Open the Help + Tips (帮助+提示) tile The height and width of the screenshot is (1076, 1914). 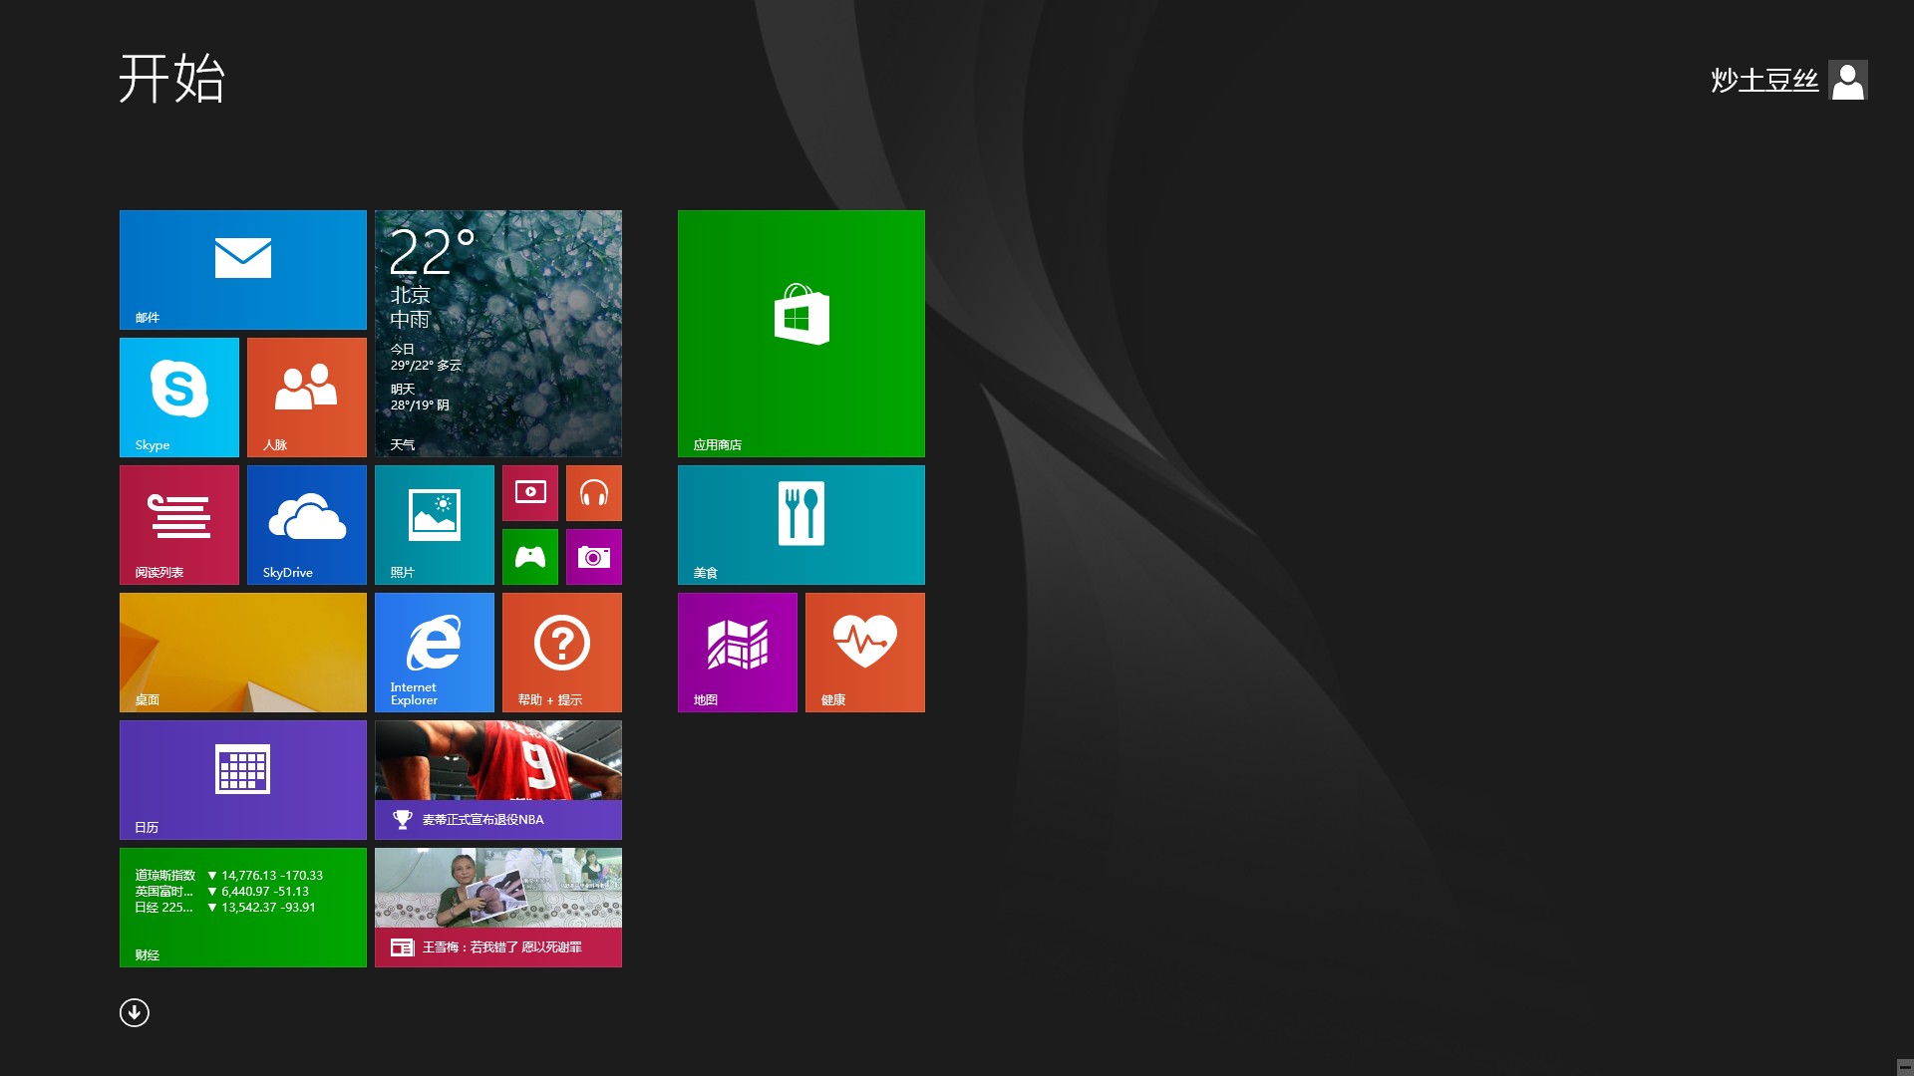(x=561, y=652)
